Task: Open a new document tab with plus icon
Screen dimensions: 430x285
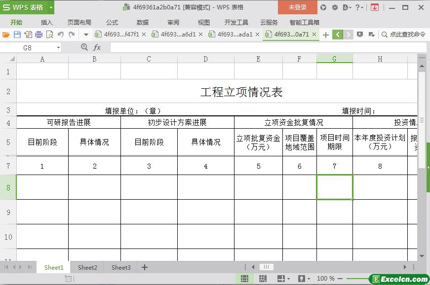Action: pos(325,35)
